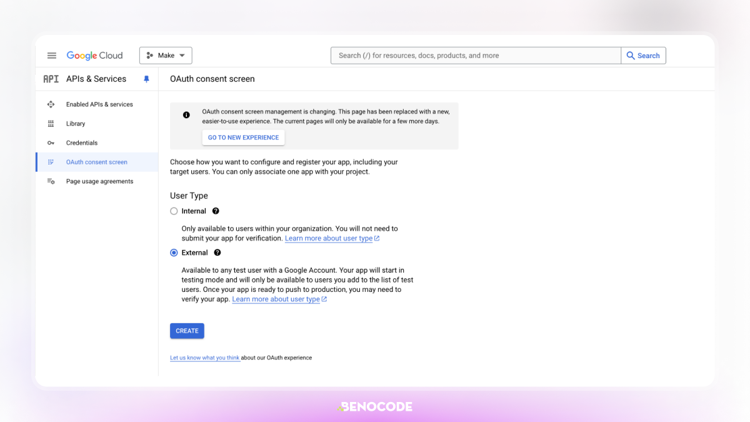Click the Page usage agreements icon

pos(51,181)
